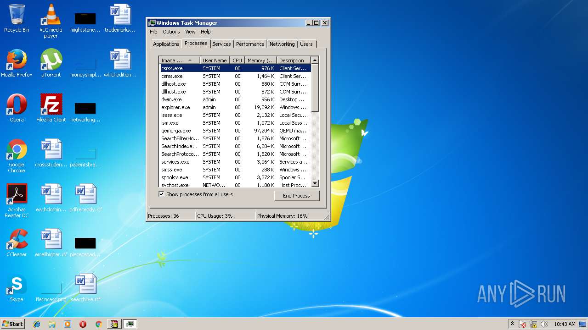Open Internet Explorer from taskbar
The width and height of the screenshot is (588, 330).
coord(37,324)
